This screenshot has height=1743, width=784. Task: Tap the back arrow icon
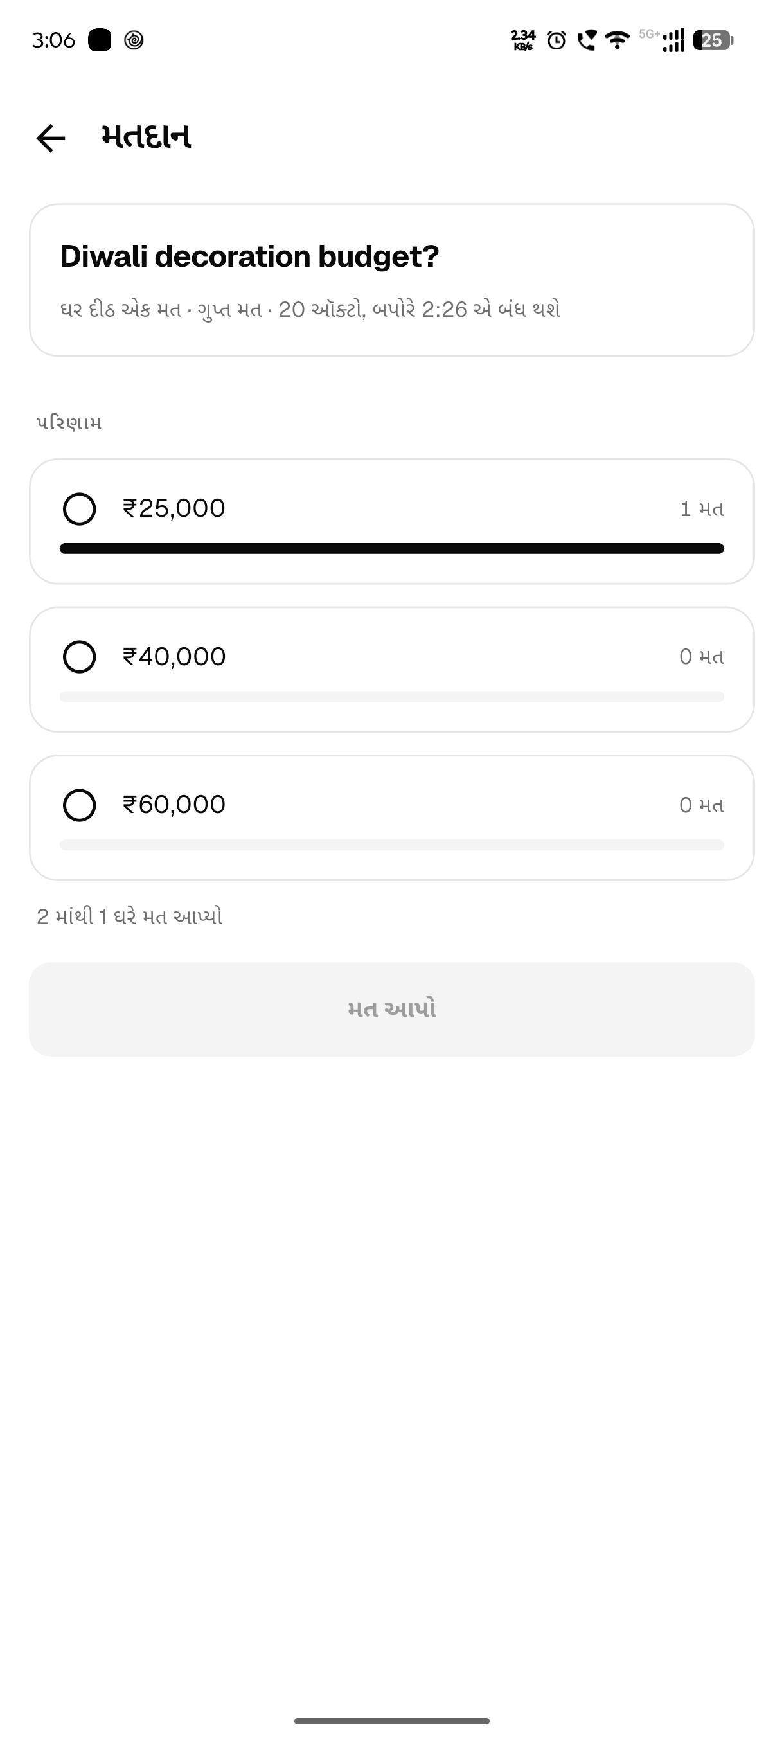(51, 139)
